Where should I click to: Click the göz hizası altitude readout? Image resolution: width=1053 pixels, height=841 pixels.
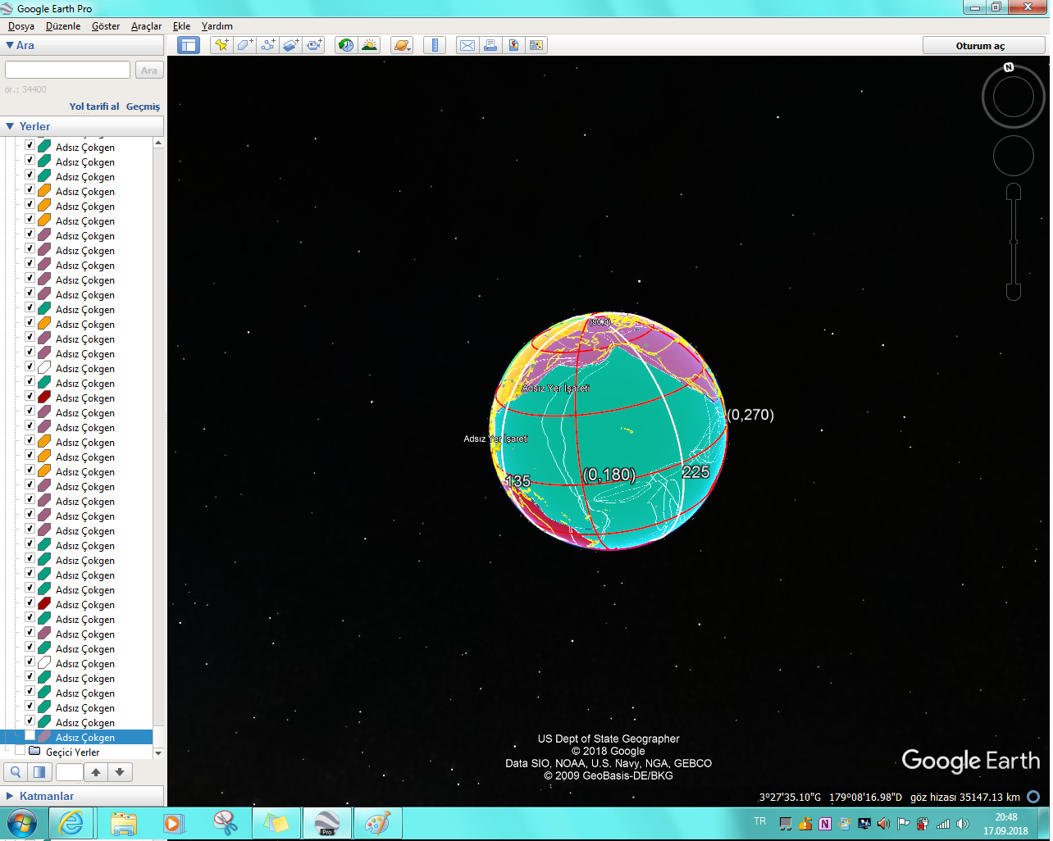965,797
